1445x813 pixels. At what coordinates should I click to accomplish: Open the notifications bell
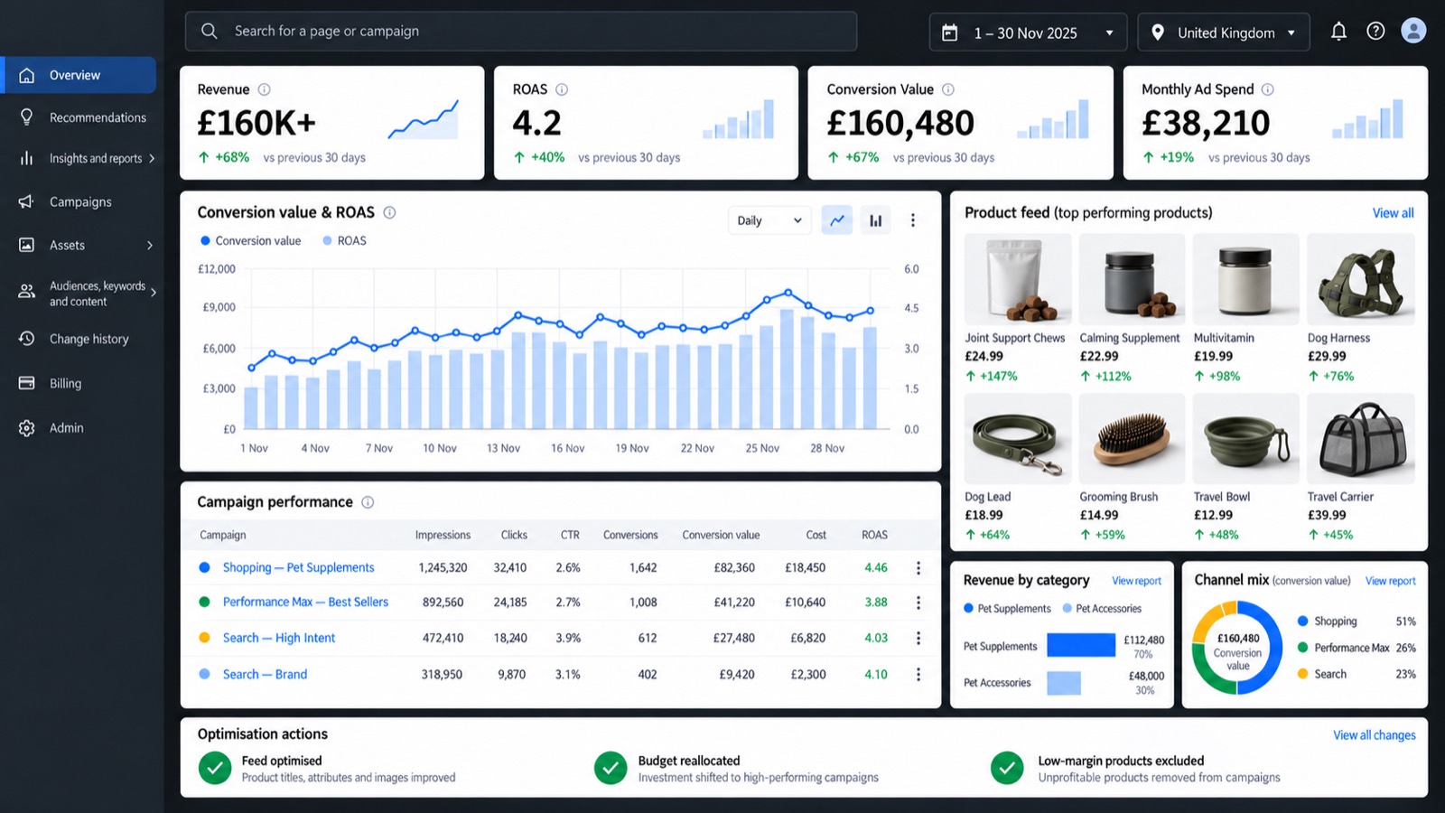[x=1338, y=32]
